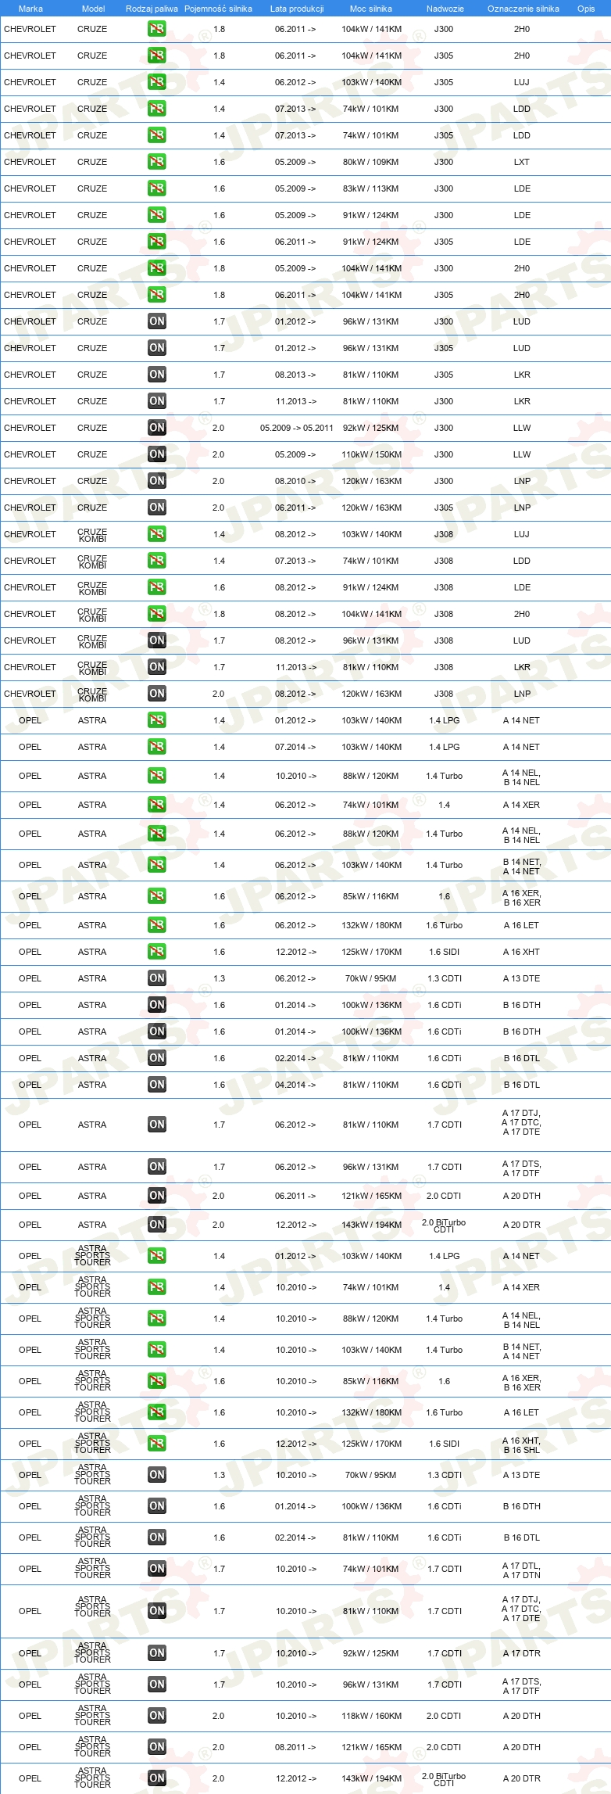Click the Opis column header
Viewport: 611px width, 1794px height.
point(586,9)
